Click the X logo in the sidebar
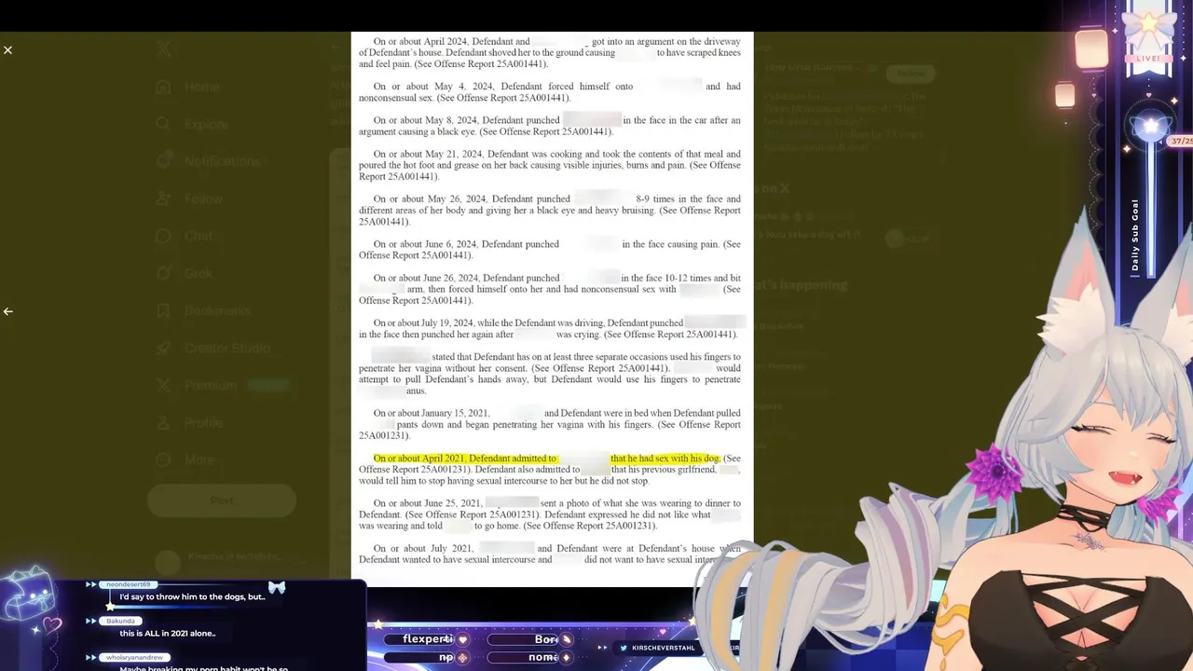1193x671 pixels. [x=164, y=49]
